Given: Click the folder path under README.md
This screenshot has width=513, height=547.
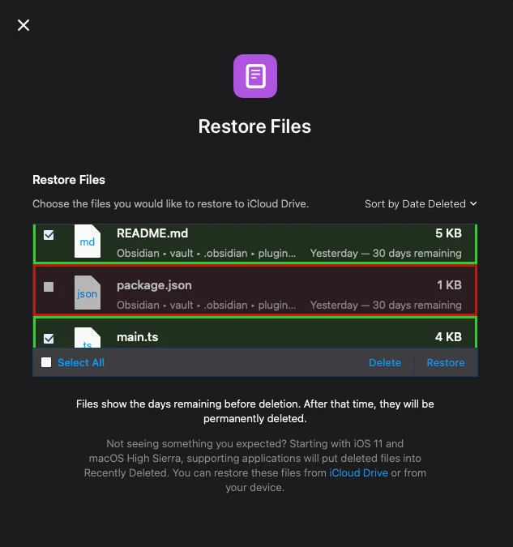Looking at the screenshot, I should (206, 254).
